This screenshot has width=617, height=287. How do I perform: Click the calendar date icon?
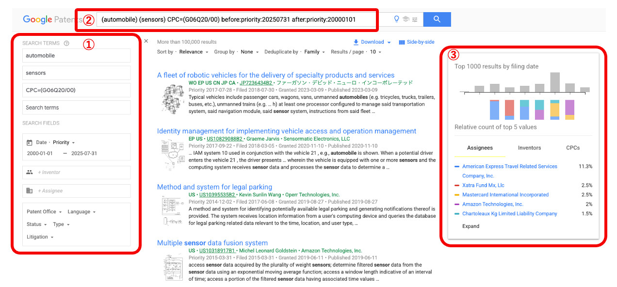point(29,143)
